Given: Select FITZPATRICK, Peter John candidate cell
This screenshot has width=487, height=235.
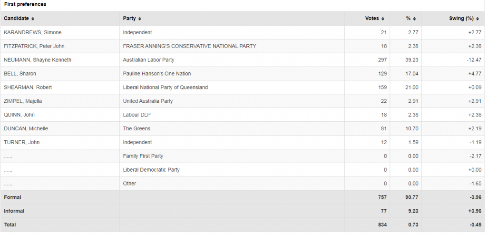Looking at the screenshot, I should click(34, 46).
